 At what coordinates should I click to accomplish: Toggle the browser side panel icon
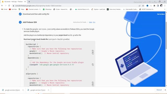pos(158,6)
